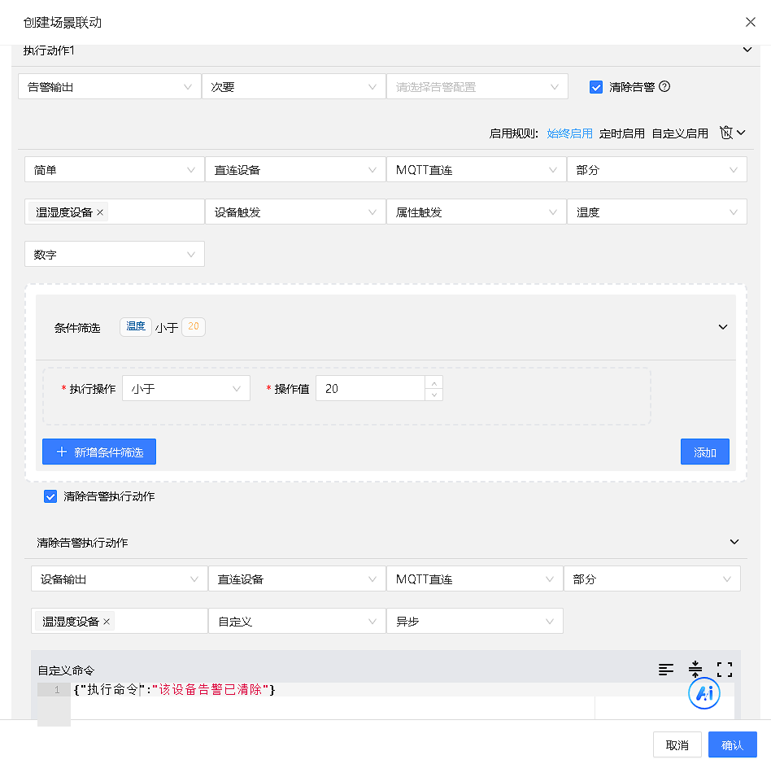Click the format code icon in command editor
The width and height of the screenshot is (771, 764).
point(666,670)
